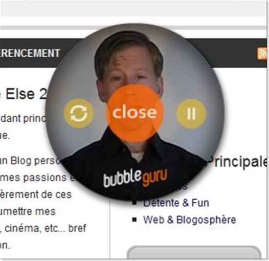Screen dimensions: 269x261
Task: Click the "Principale" sidebar heading
Action: click(x=237, y=162)
